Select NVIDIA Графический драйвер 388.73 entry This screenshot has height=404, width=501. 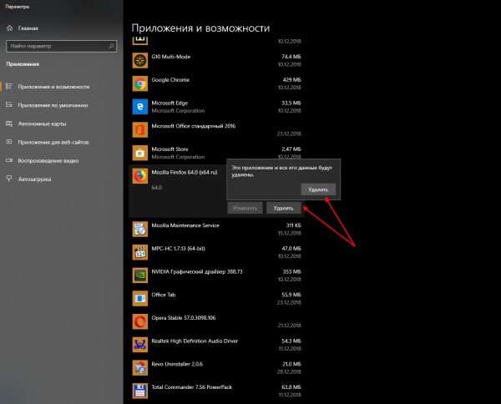pos(197,271)
